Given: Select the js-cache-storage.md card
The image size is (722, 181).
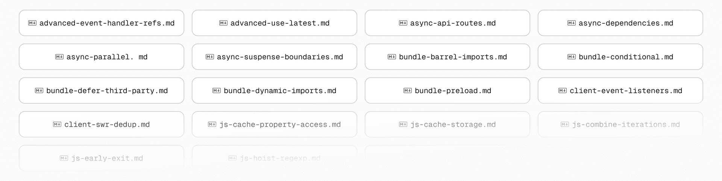Looking at the screenshot, I should coord(447,124).
